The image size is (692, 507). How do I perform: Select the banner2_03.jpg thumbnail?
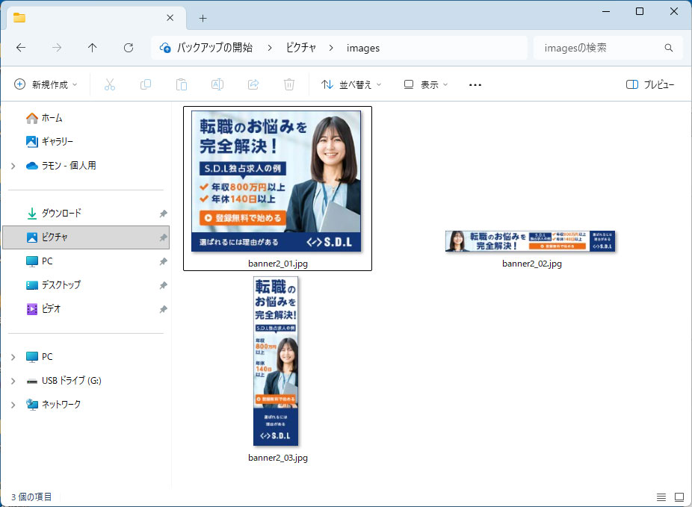pos(277,362)
